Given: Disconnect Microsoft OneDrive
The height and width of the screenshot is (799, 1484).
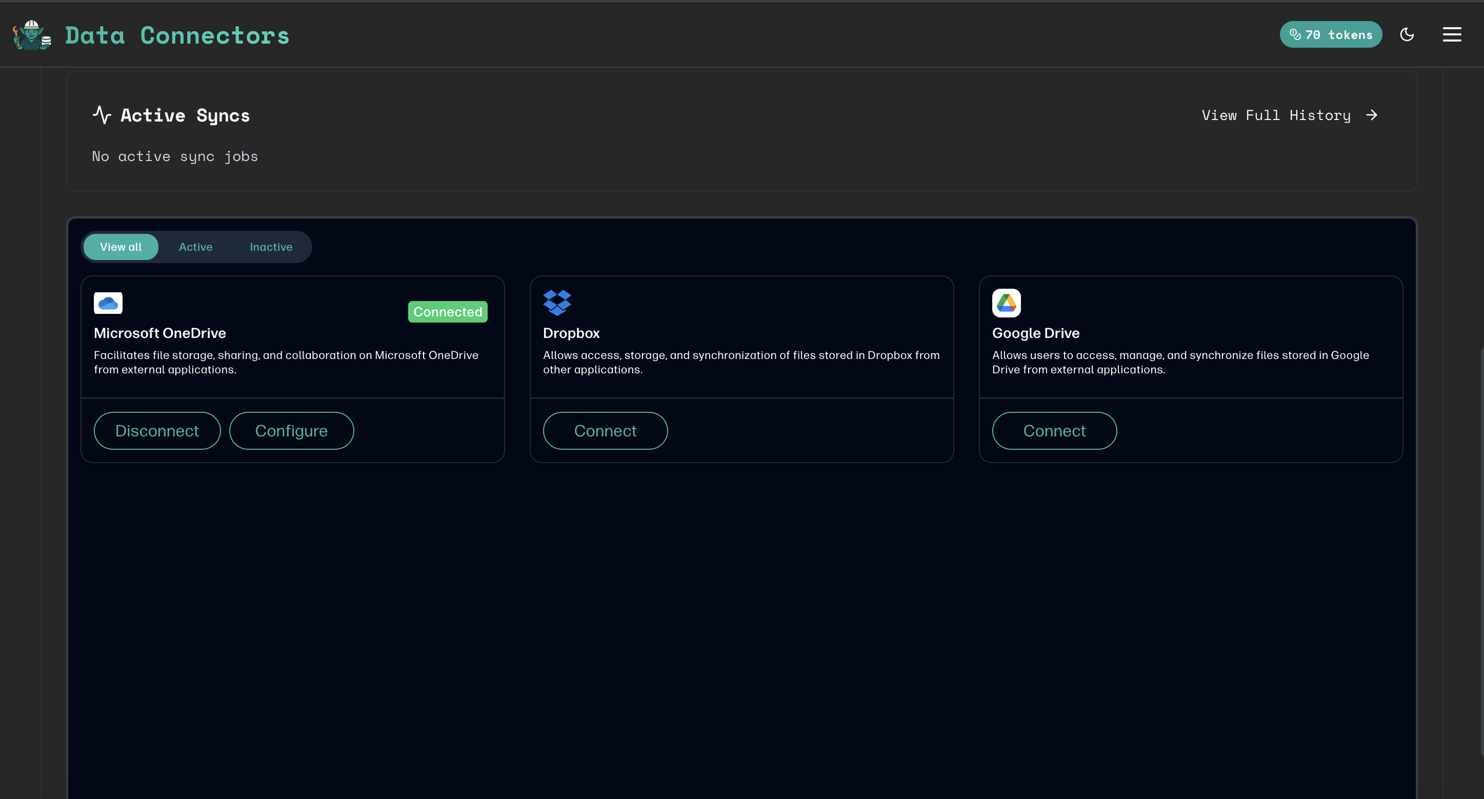Looking at the screenshot, I should [x=157, y=430].
